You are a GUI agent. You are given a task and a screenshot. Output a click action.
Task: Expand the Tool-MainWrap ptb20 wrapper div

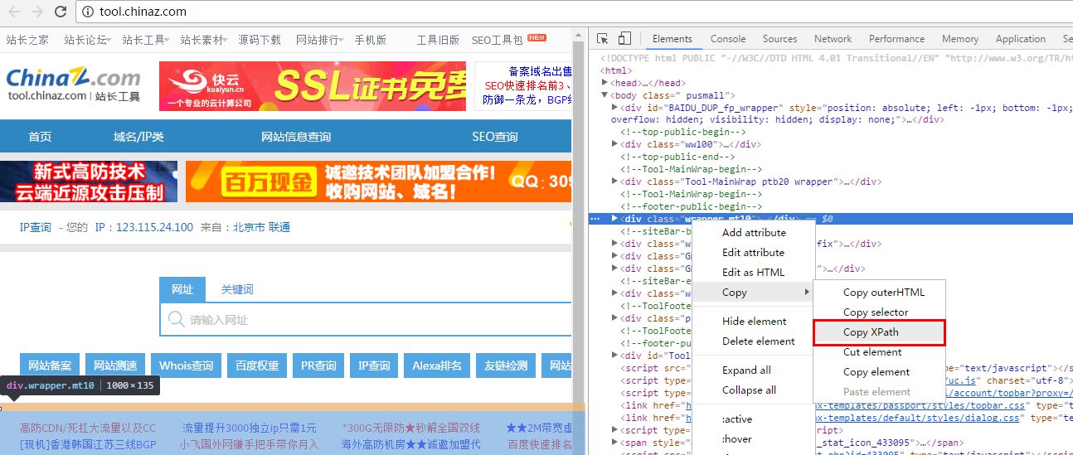coord(614,182)
